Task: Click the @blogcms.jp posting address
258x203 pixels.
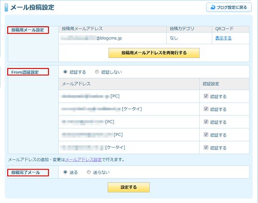Action: 91,38
